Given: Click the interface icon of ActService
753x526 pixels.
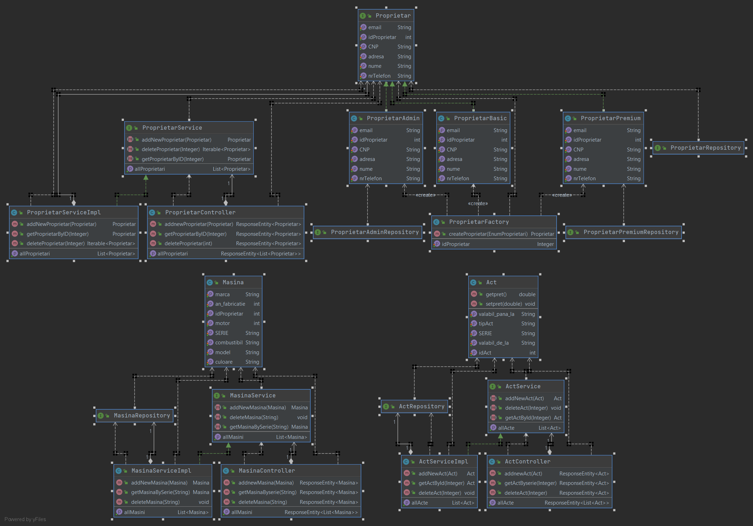Looking at the screenshot, I should coord(493,386).
